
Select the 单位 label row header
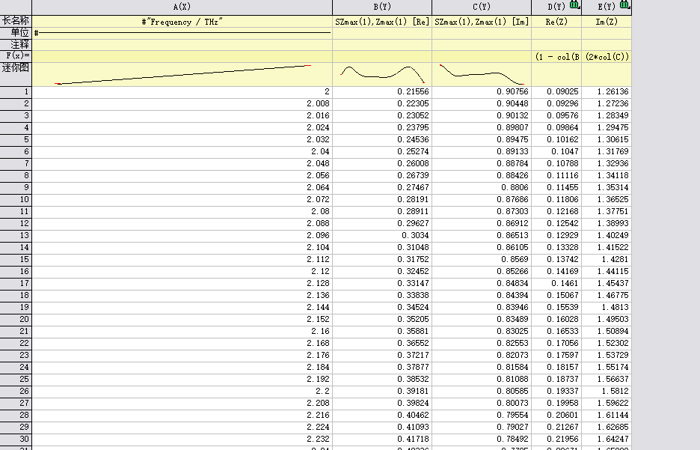click(x=16, y=33)
